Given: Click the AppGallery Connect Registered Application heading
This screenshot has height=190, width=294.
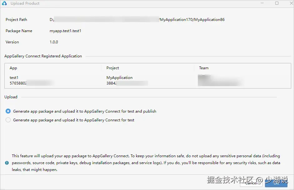Looking at the screenshot, I should click(43, 56).
